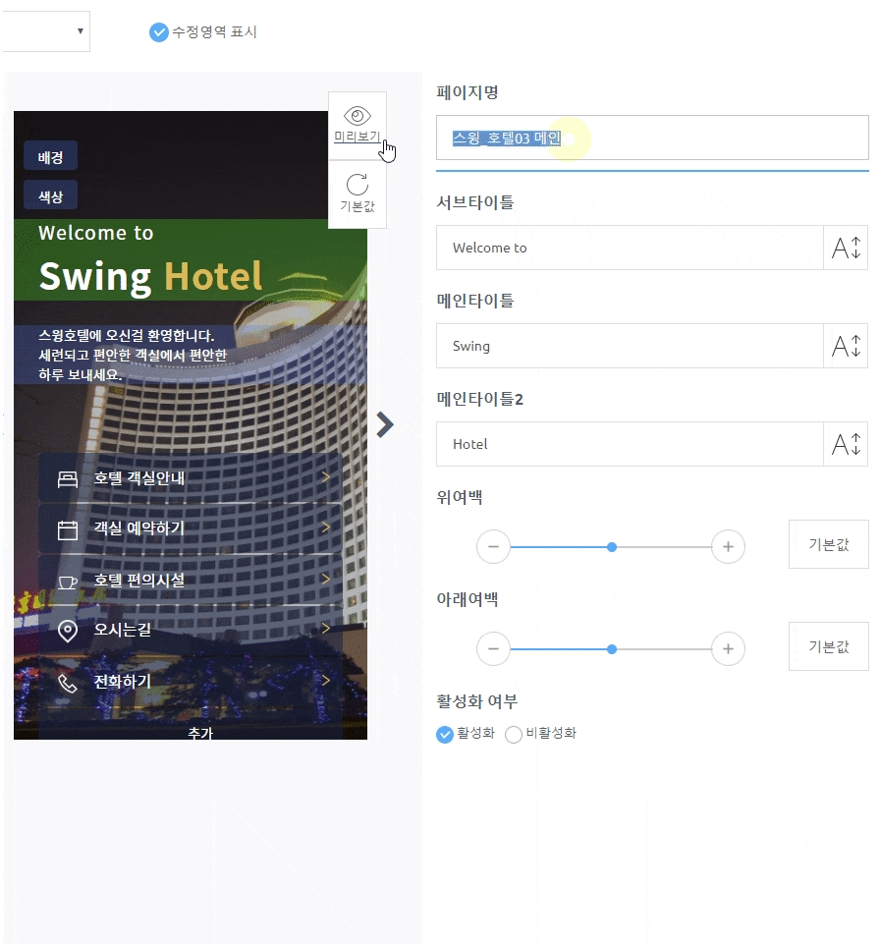The height and width of the screenshot is (944, 881).
Task: Decrease 아래여백 with the minus button
Action: [493, 648]
